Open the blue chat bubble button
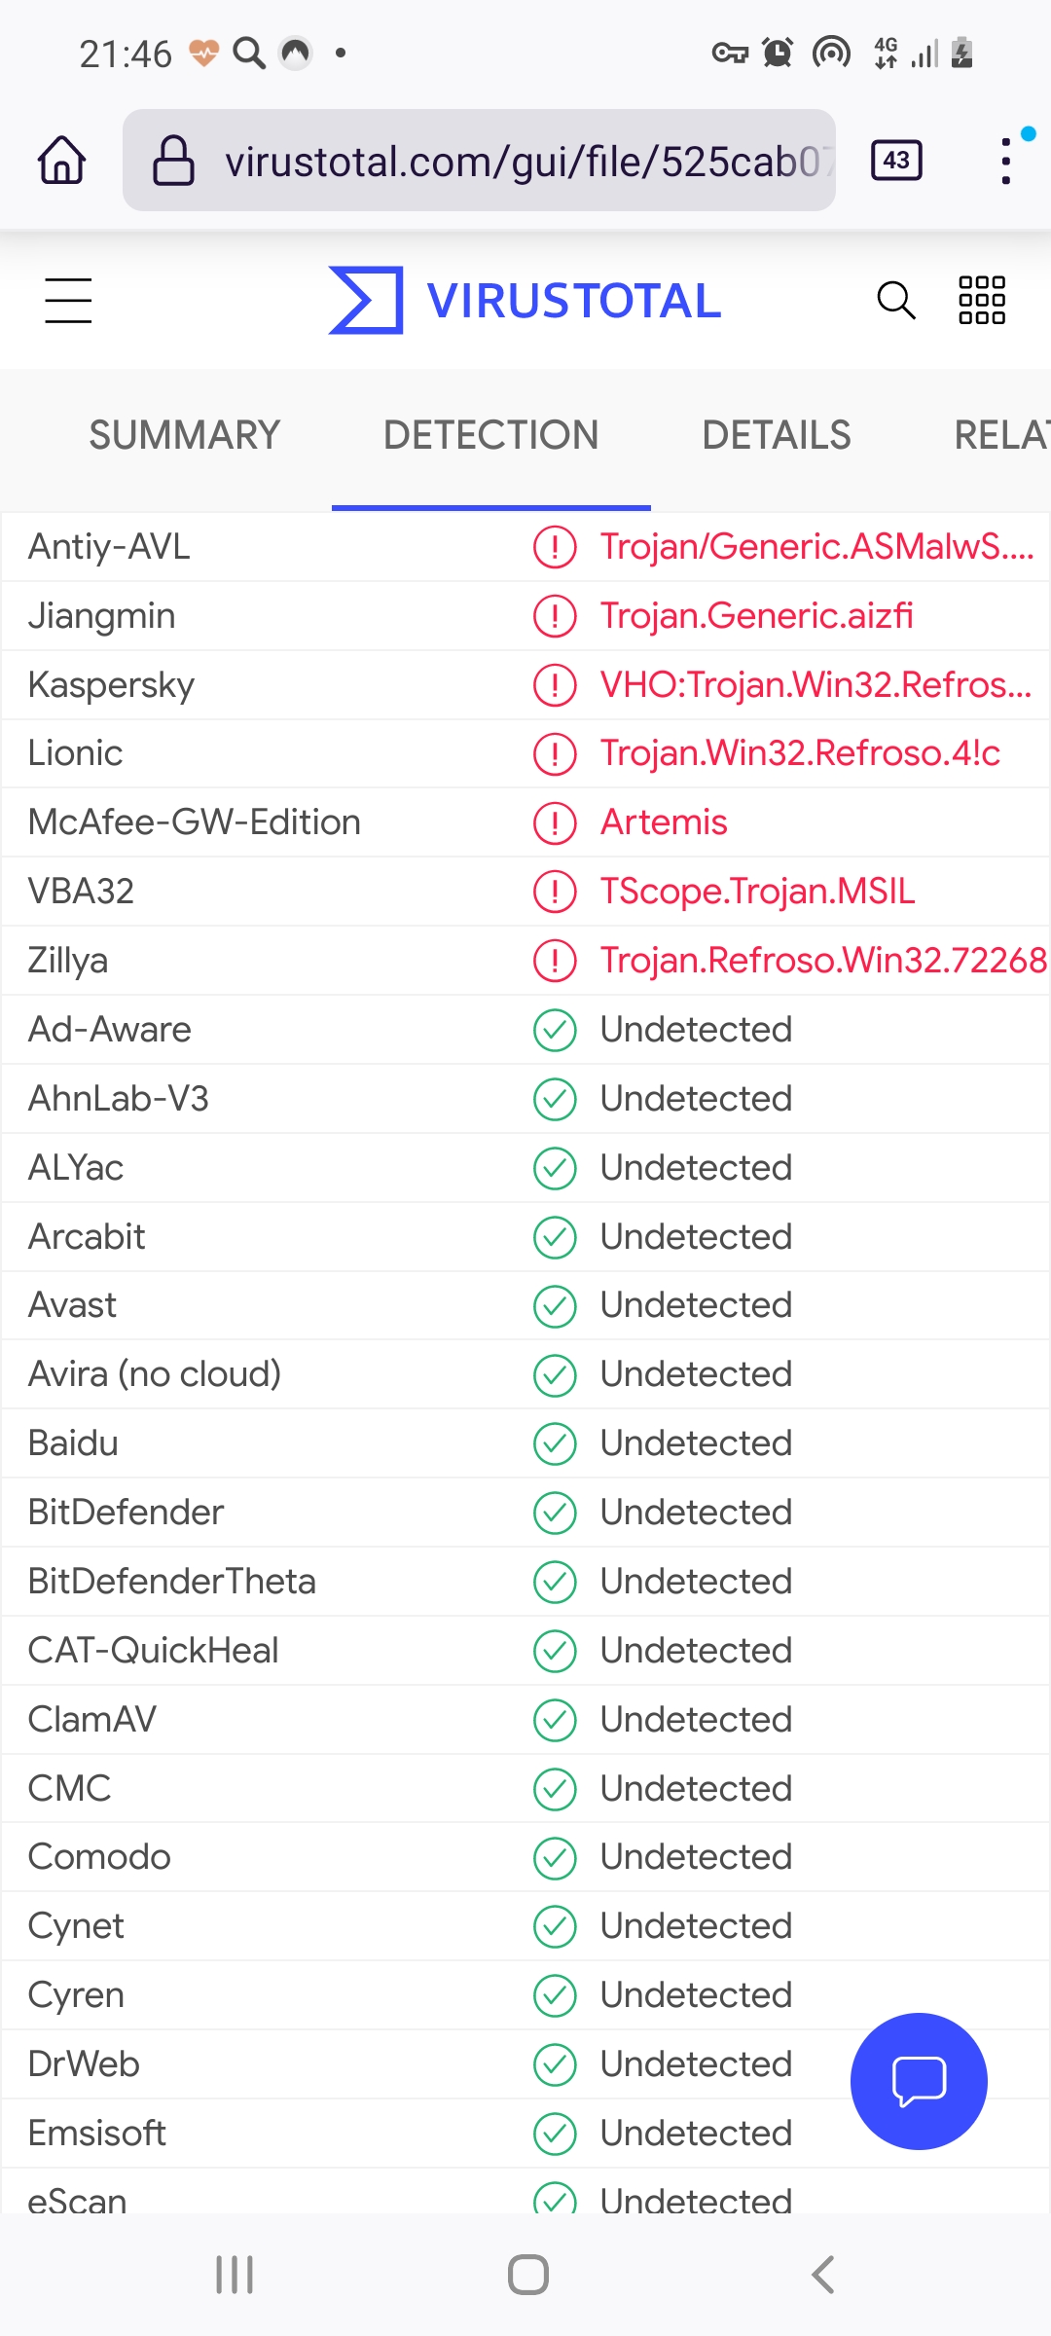The width and height of the screenshot is (1051, 2336). click(x=919, y=2081)
